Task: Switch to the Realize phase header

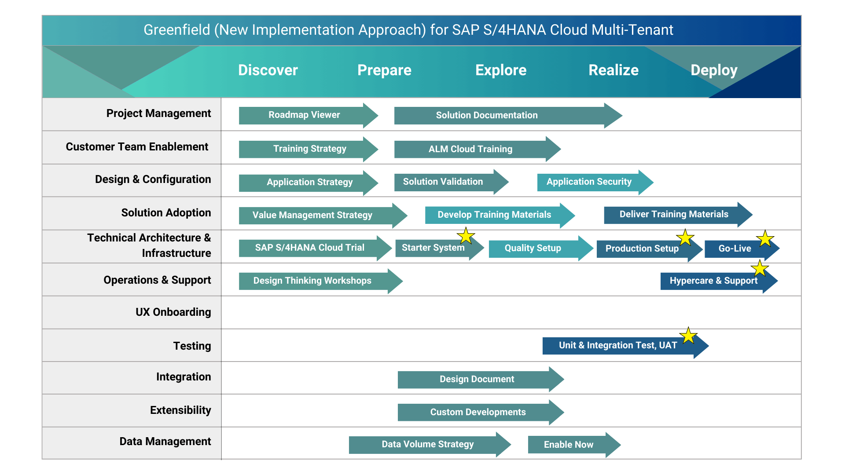Action: pyautogui.click(x=614, y=70)
